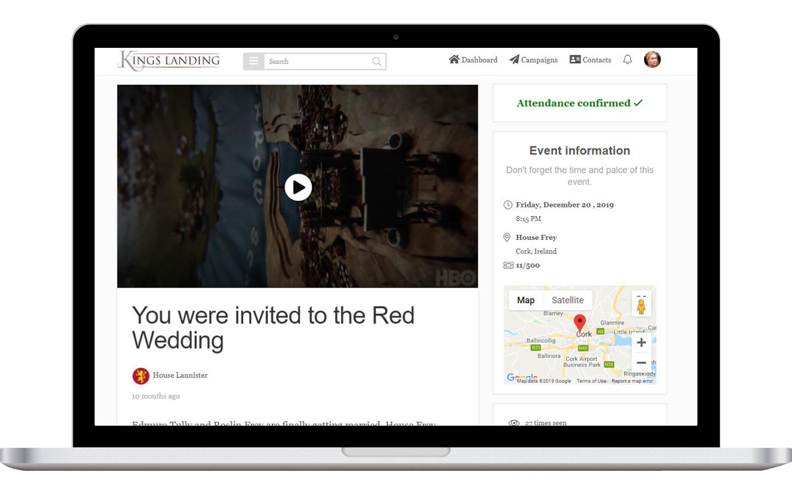Open the hamburger menu beside search
792x495 pixels.
coord(254,61)
